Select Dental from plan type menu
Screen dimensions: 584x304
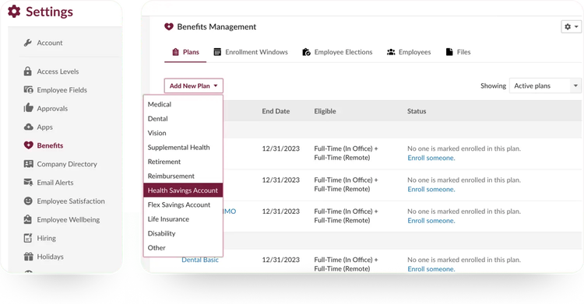(x=183, y=119)
